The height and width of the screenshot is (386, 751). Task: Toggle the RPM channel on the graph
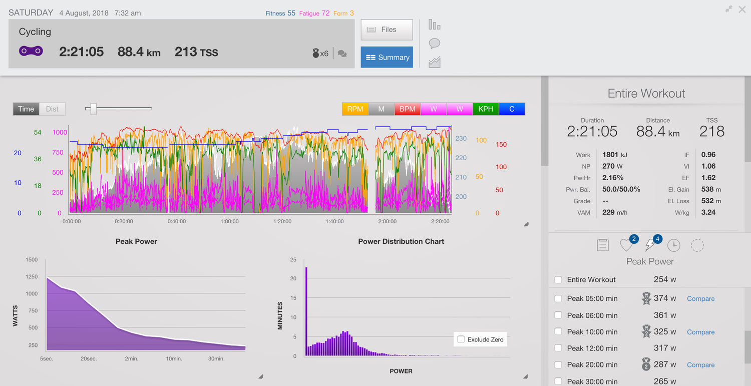tap(355, 109)
